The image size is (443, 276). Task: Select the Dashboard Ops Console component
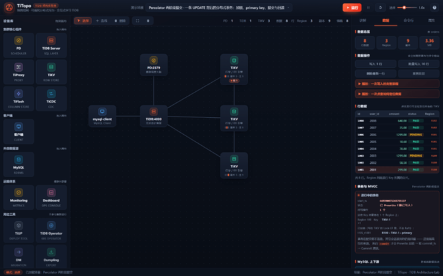click(x=51, y=197)
